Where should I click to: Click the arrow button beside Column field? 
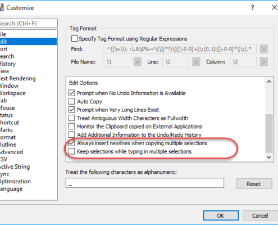263,62
